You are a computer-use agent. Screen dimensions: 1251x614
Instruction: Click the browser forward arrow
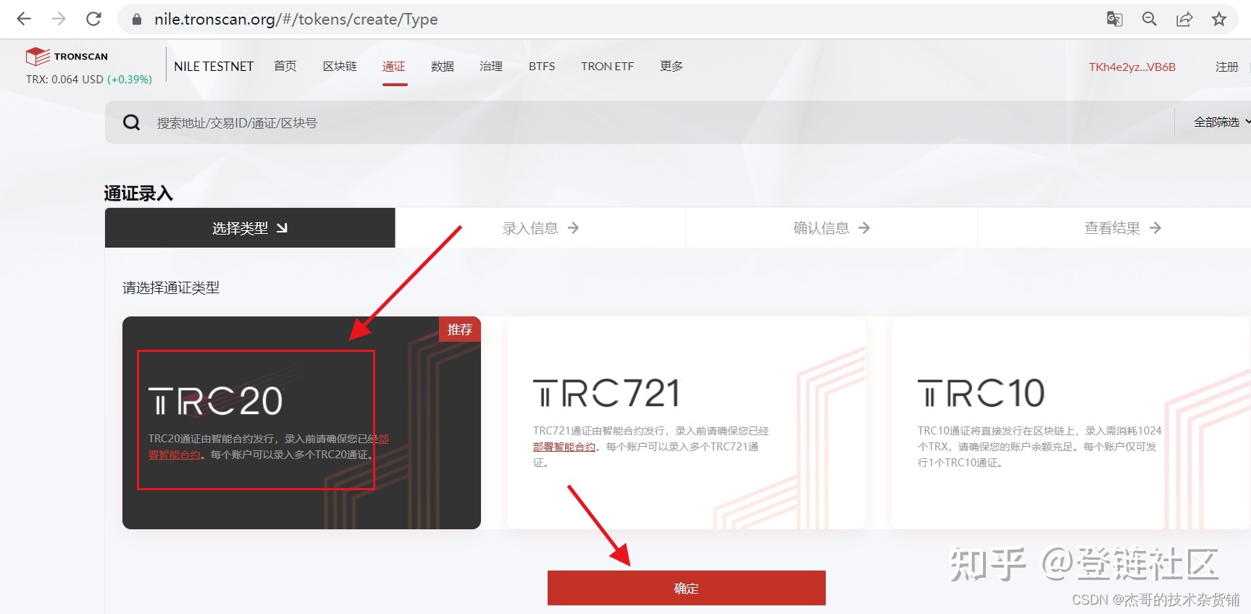point(59,19)
